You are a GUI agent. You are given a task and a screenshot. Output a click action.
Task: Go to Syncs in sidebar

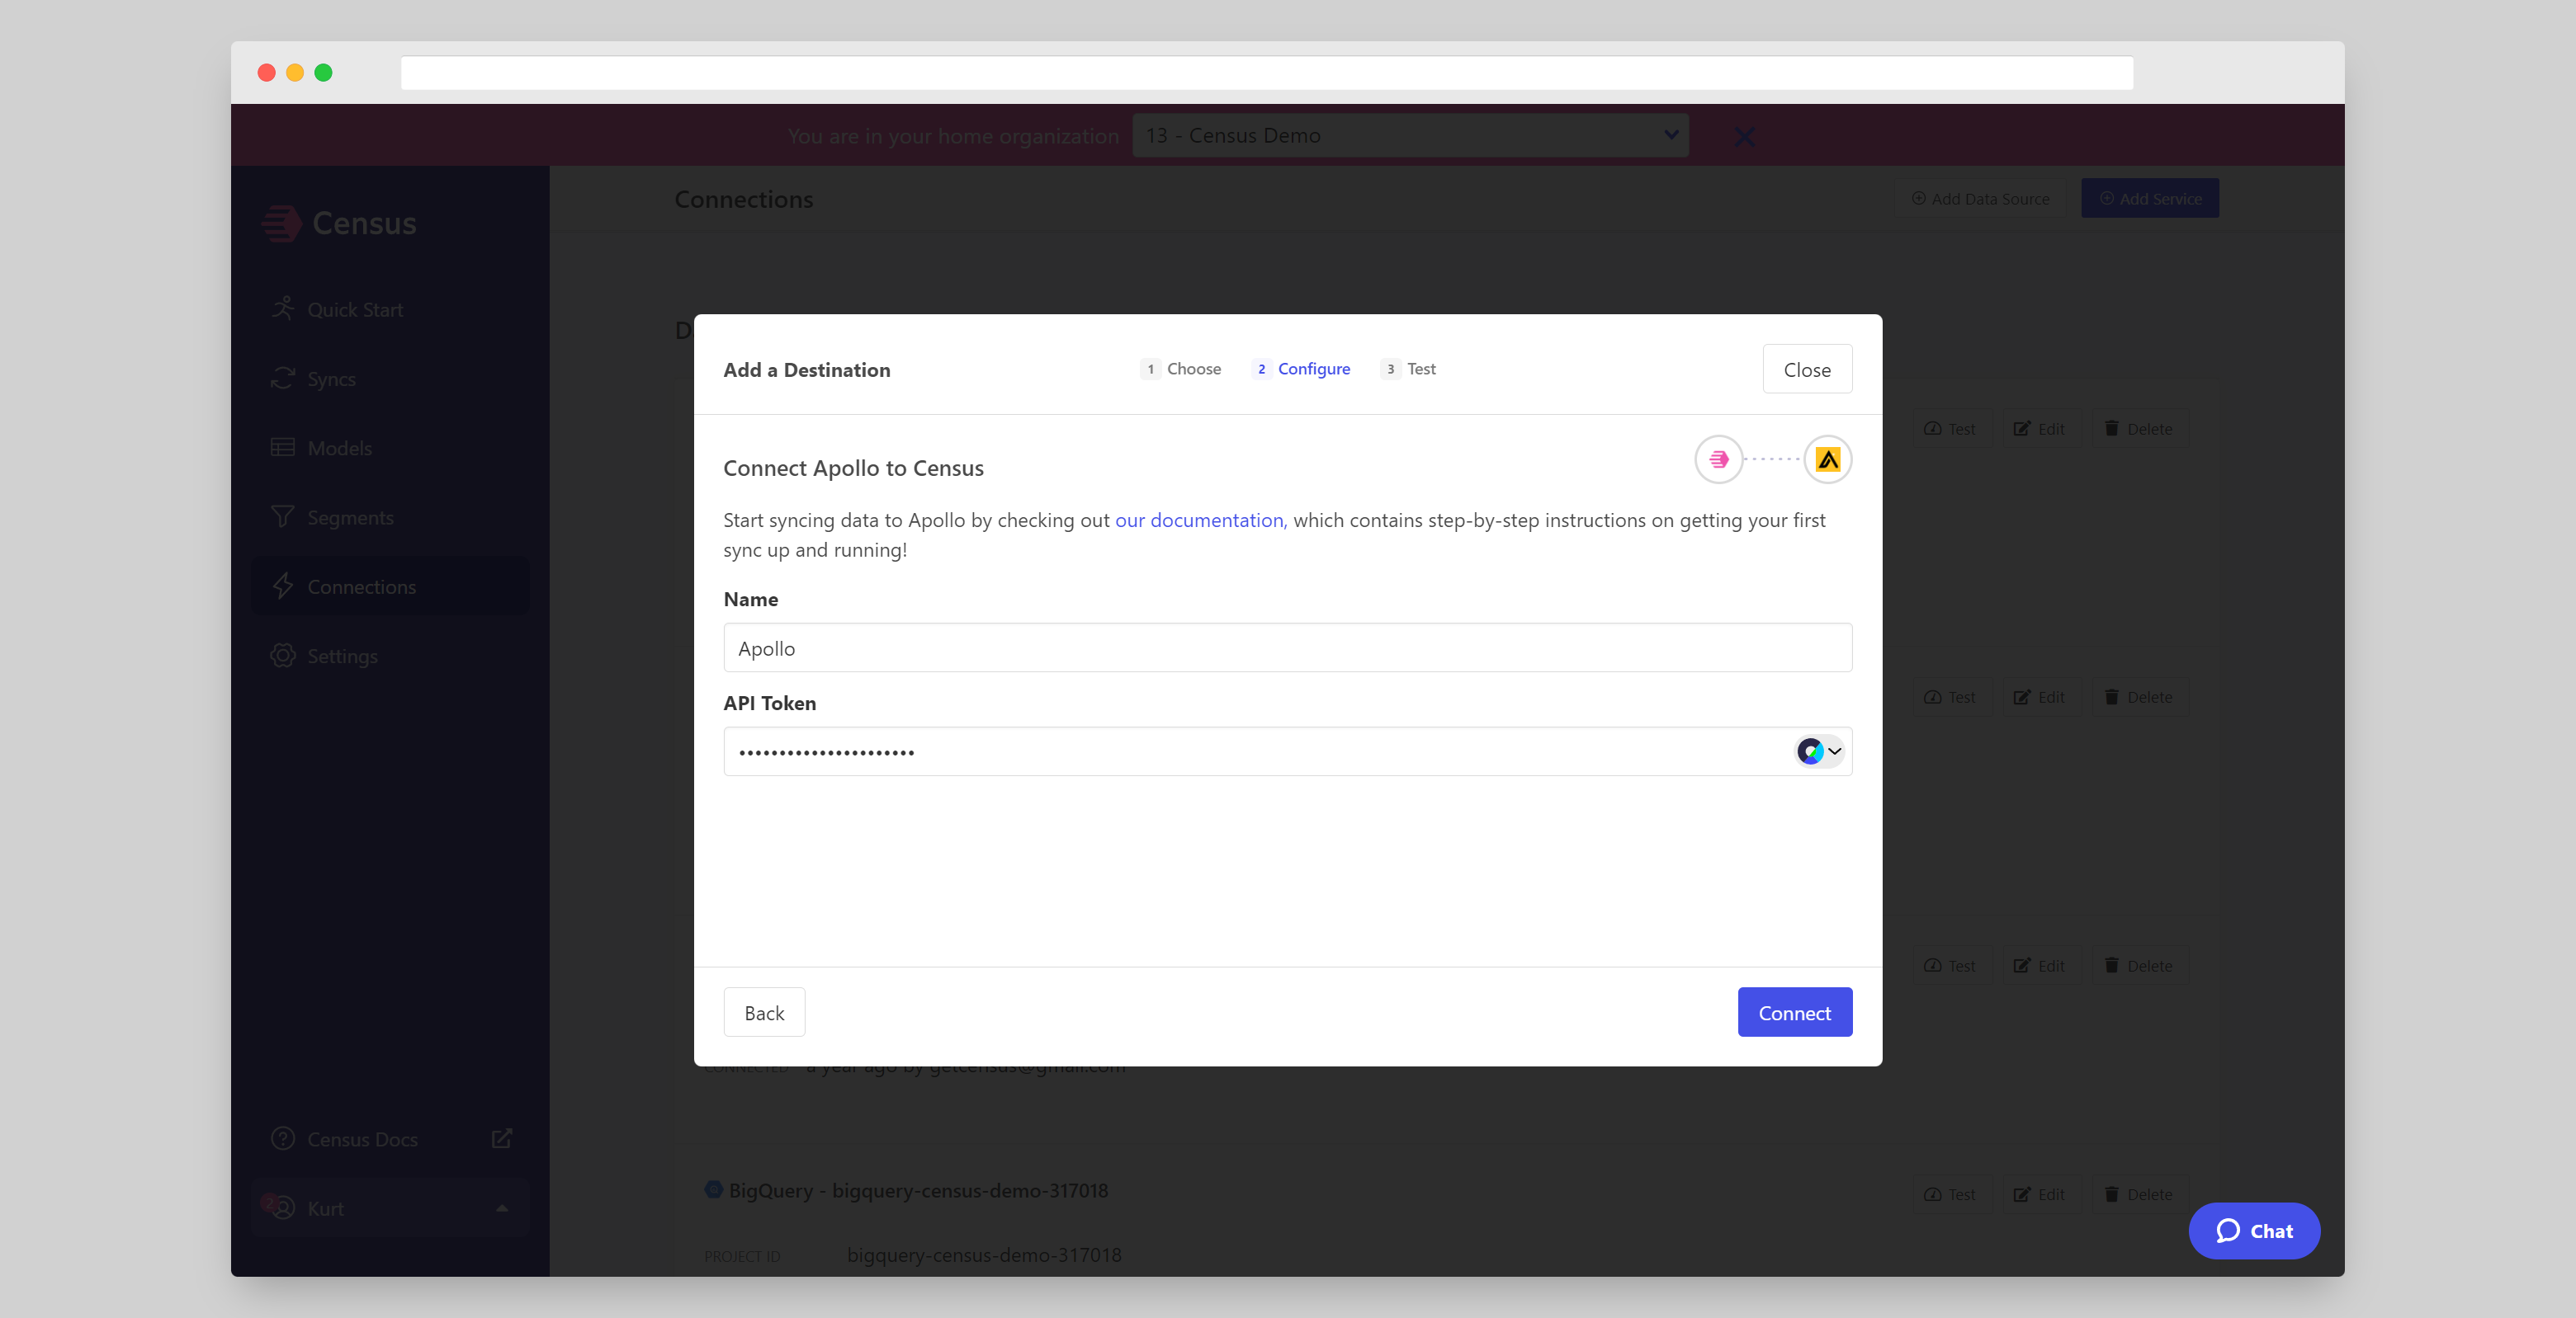click(330, 379)
